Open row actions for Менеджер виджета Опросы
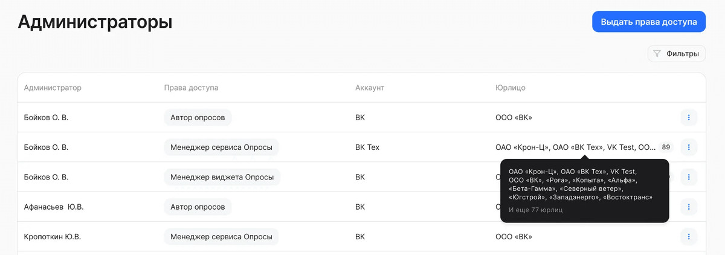 (x=689, y=177)
